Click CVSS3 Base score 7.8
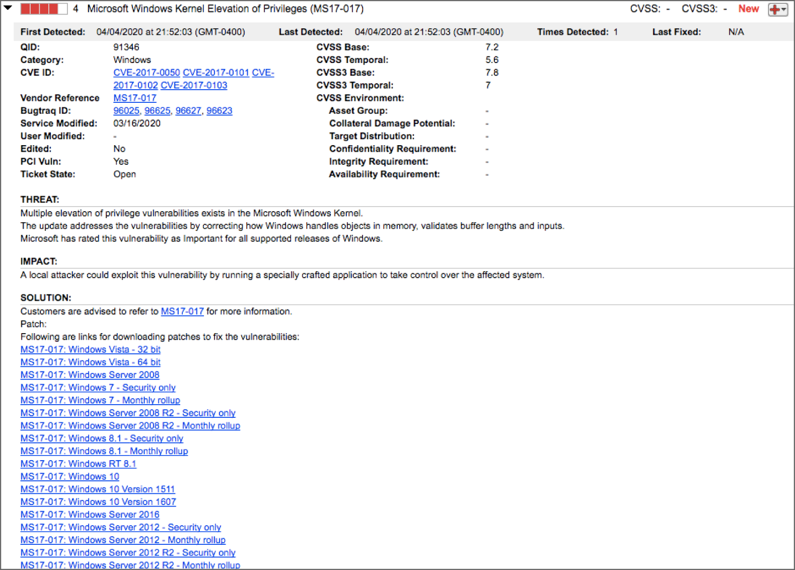 492,73
